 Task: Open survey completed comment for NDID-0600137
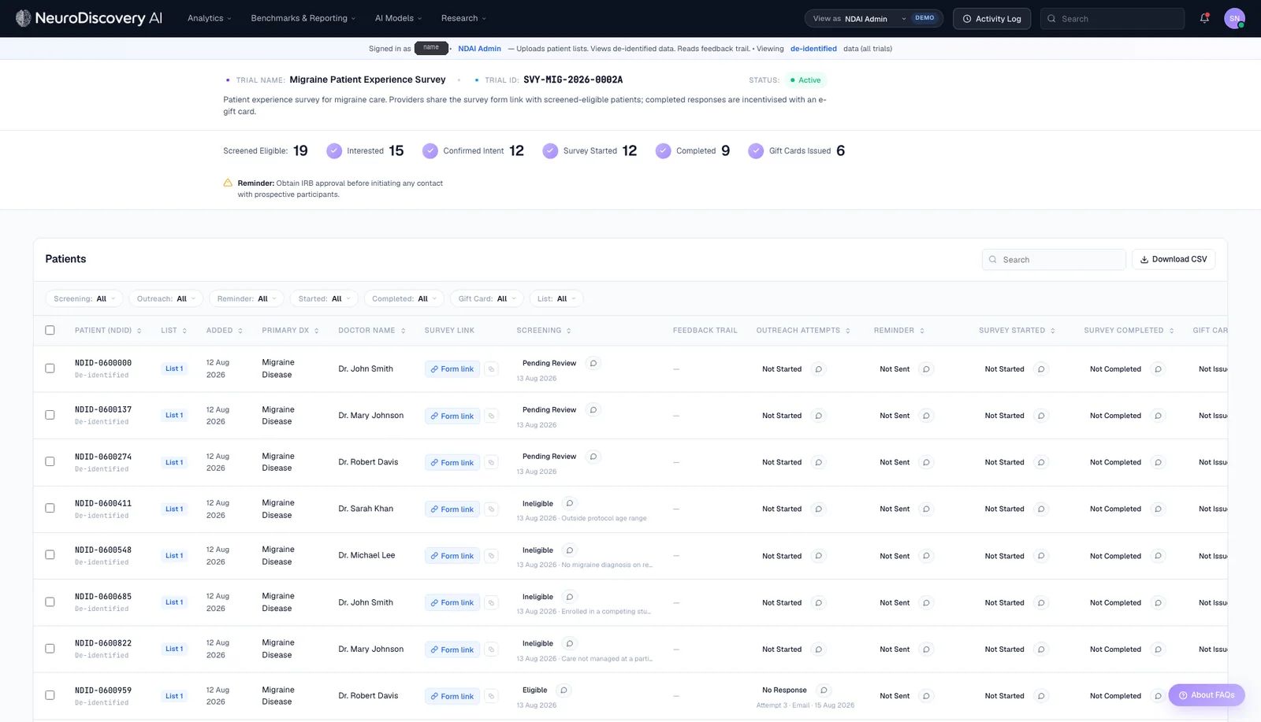pyautogui.click(x=1158, y=416)
